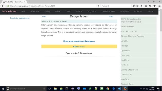Open the Command Prompt taskbar icon
The width and height of the screenshot is (162, 91).
tap(67, 89)
